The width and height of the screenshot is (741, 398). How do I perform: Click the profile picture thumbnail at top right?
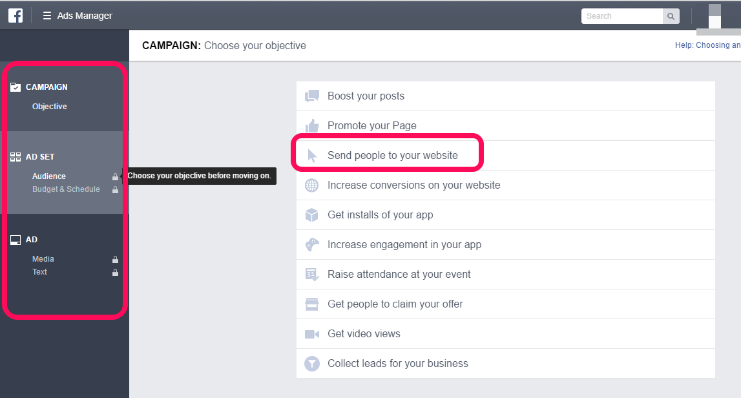click(715, 17)
